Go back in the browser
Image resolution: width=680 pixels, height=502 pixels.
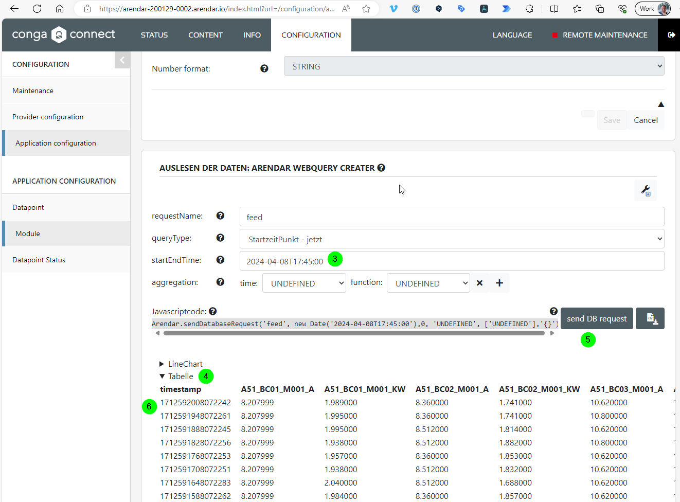click(14, 9)
